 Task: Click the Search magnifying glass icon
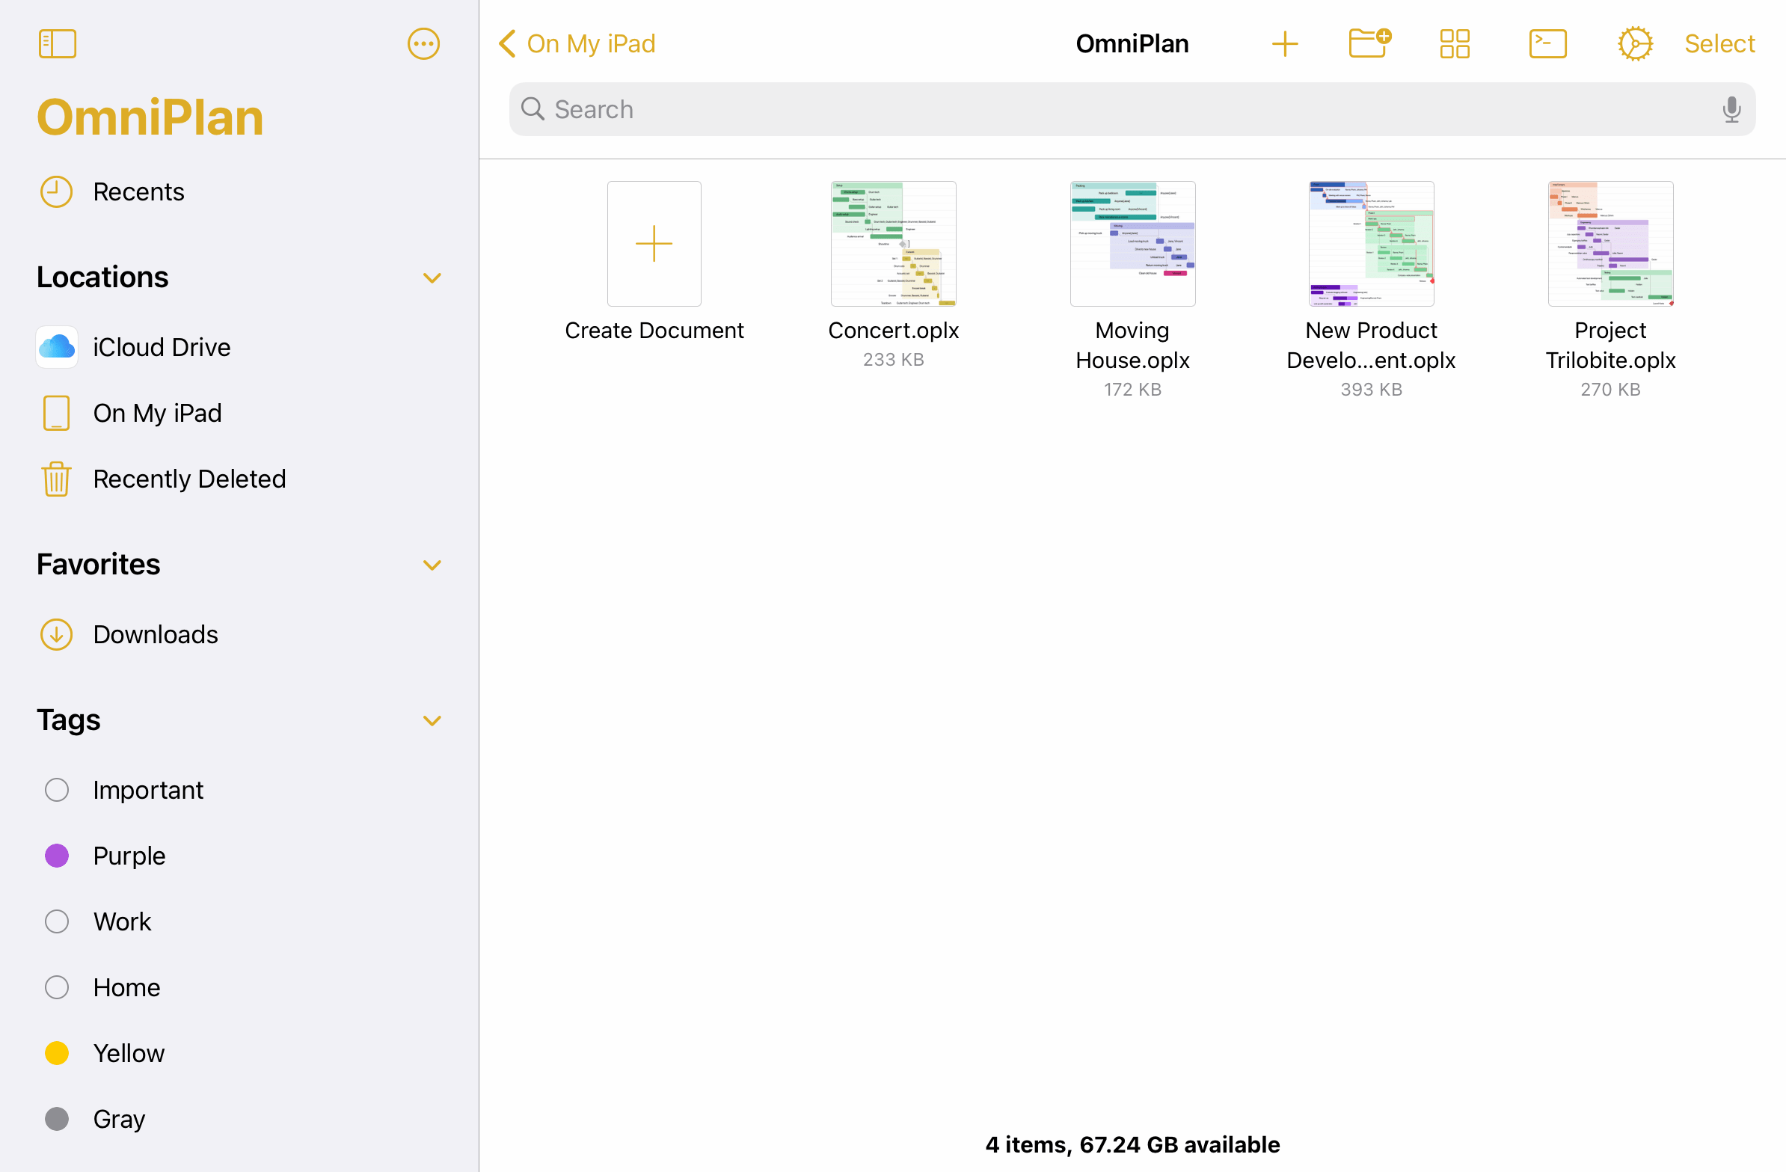click(533, 109)
